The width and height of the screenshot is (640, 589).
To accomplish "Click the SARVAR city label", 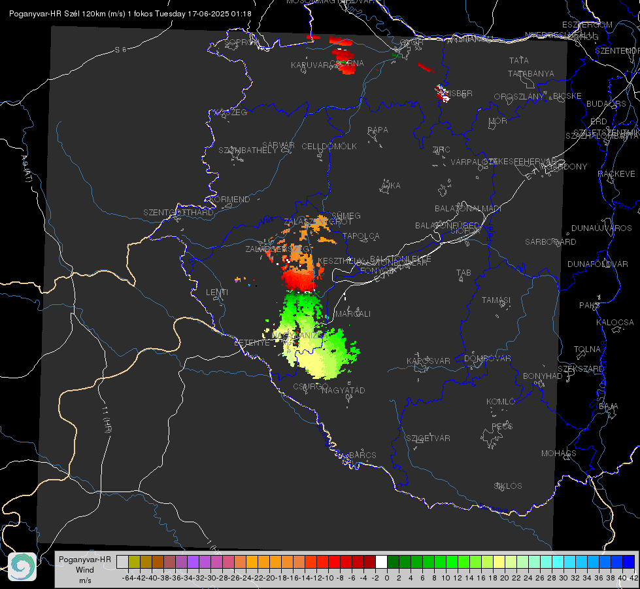I will tap(278, 145).
